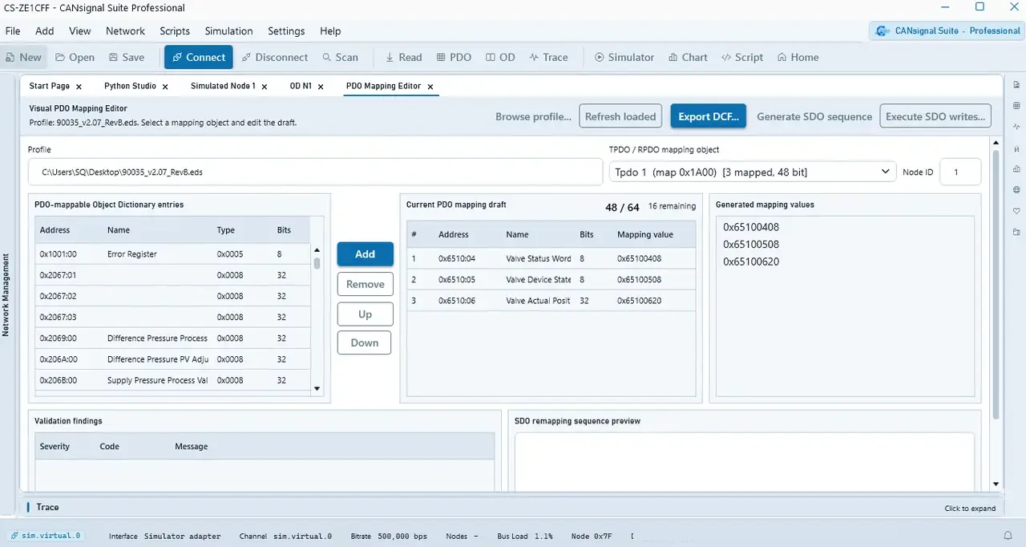Open the TPDO / RPDO mapping object dropdown

tap(753, 172)
